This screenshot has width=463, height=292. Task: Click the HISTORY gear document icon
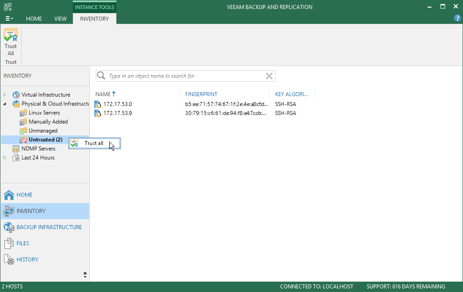(9, 260)
